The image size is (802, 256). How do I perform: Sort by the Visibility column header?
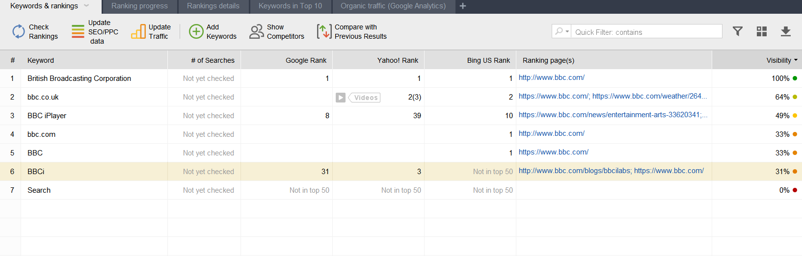(778, 60)
